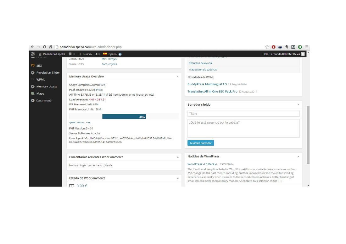Image resolution: width=346 pixels, height=244 pixels.
Task: Reload the page with the refresh icon
Action: click(45, 47)
